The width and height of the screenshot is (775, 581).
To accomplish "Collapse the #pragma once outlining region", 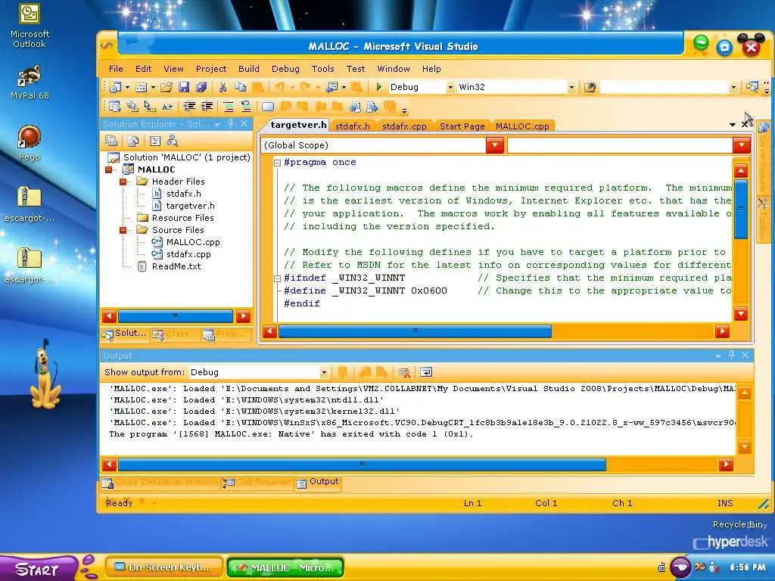I will 277,163.
